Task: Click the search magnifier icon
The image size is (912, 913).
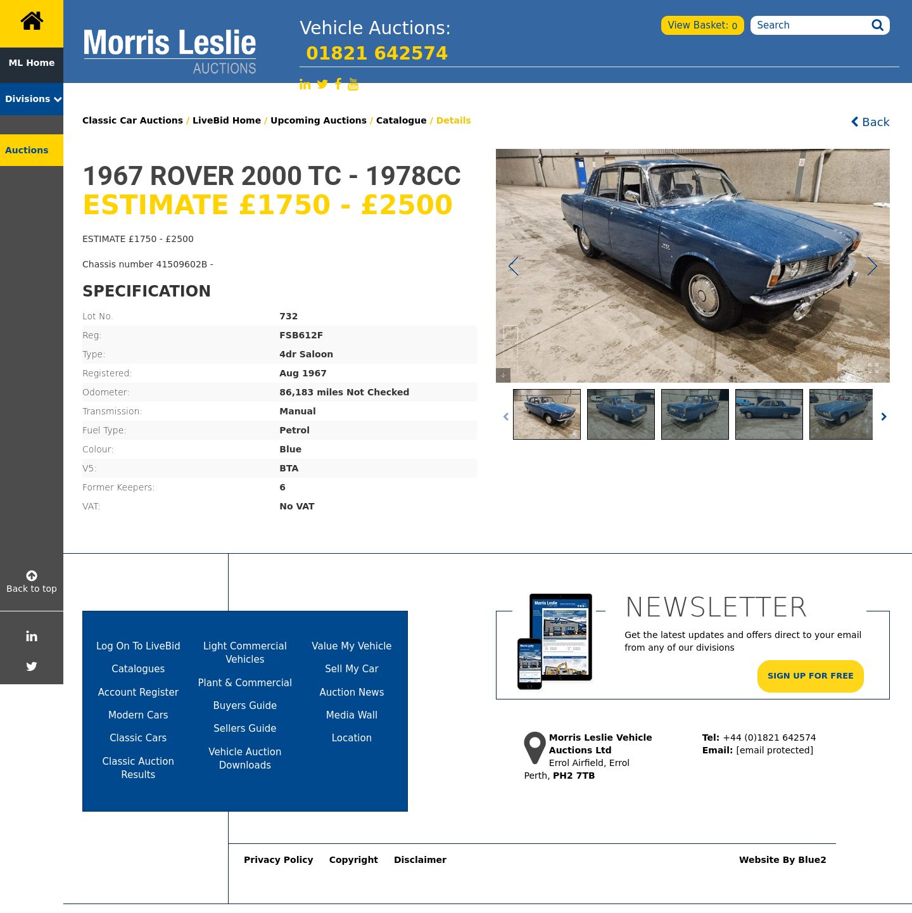Action: click(877, 25)
